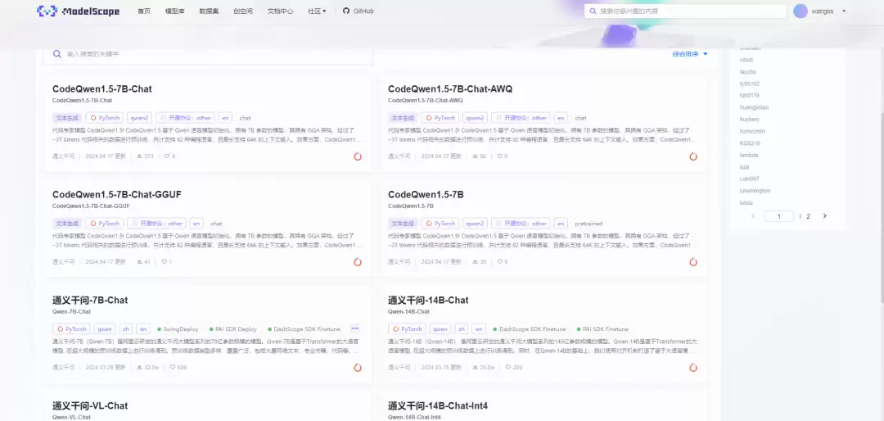Open the 综合排序 sort dropdown
Viewport: 884px width, 421px height.
pyautogui.click(x=689, y=54)
